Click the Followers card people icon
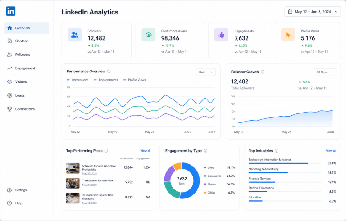 [75, 35]
